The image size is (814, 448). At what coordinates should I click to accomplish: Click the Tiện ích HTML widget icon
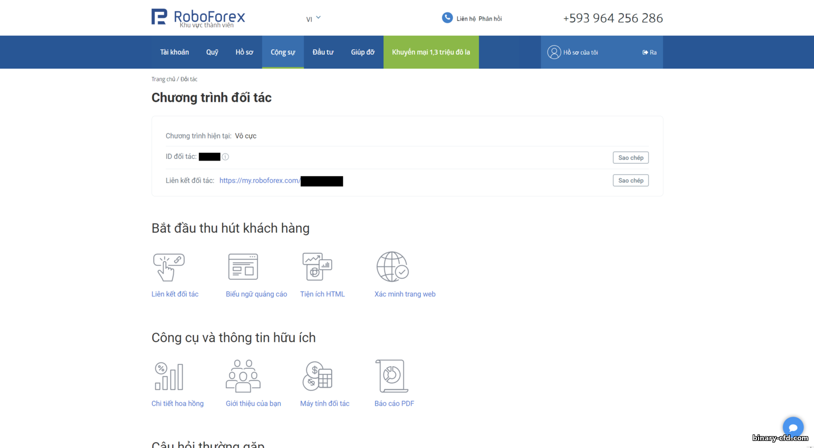[317, 266]
